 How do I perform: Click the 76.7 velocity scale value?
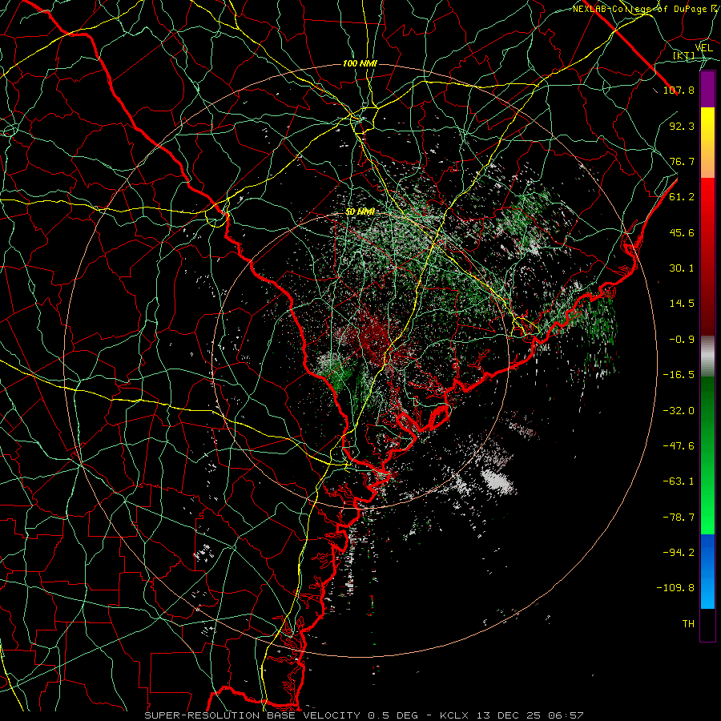pos(682,161)
